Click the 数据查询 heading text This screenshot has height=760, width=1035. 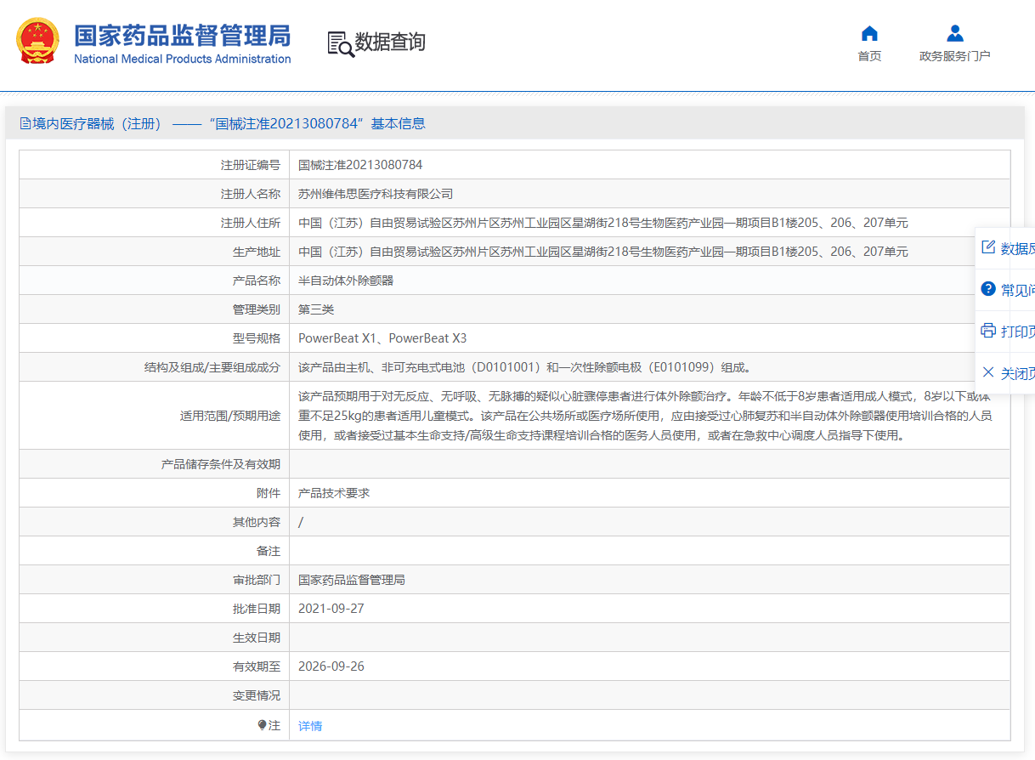390,43
